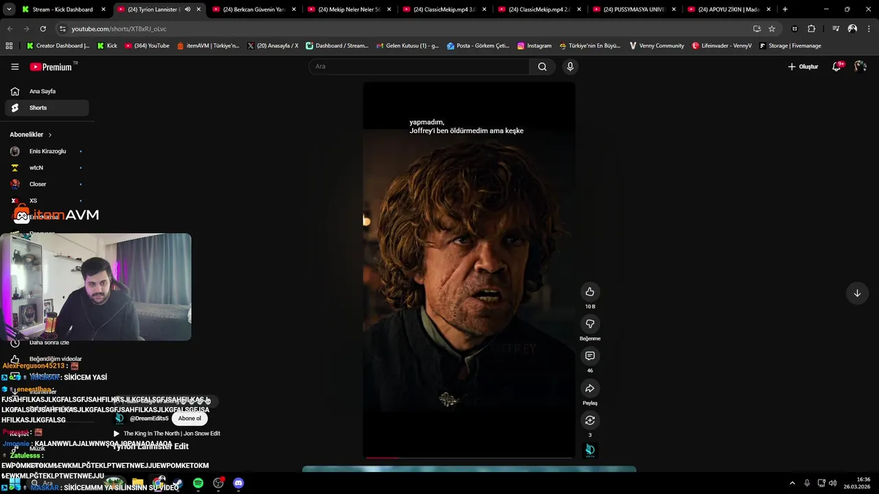
Task: Start voice search with microphone icon
Action: click(569, 67)
